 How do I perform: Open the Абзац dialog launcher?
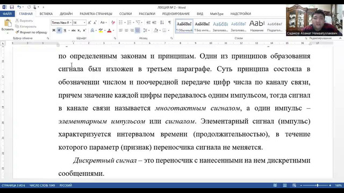pyautogui.click(x=171, y=38)
